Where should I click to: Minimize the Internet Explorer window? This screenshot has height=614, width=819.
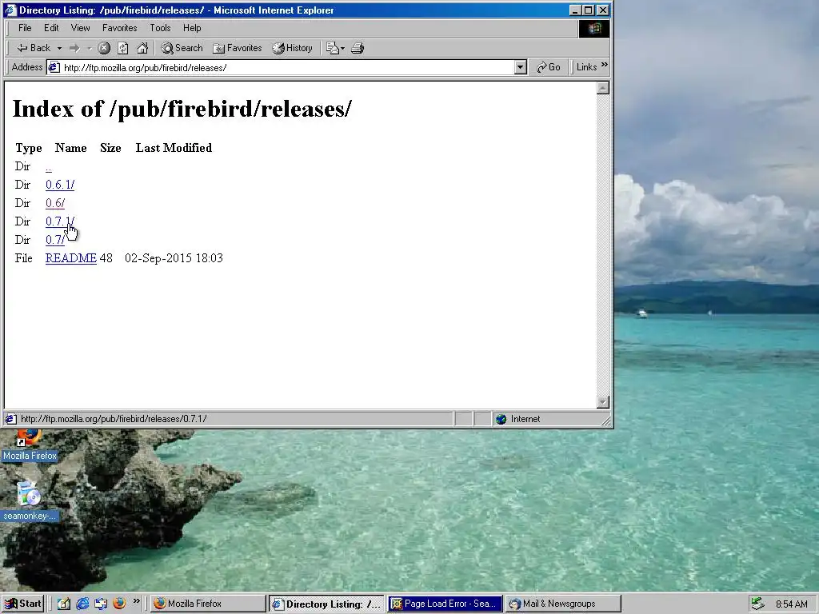576,10
